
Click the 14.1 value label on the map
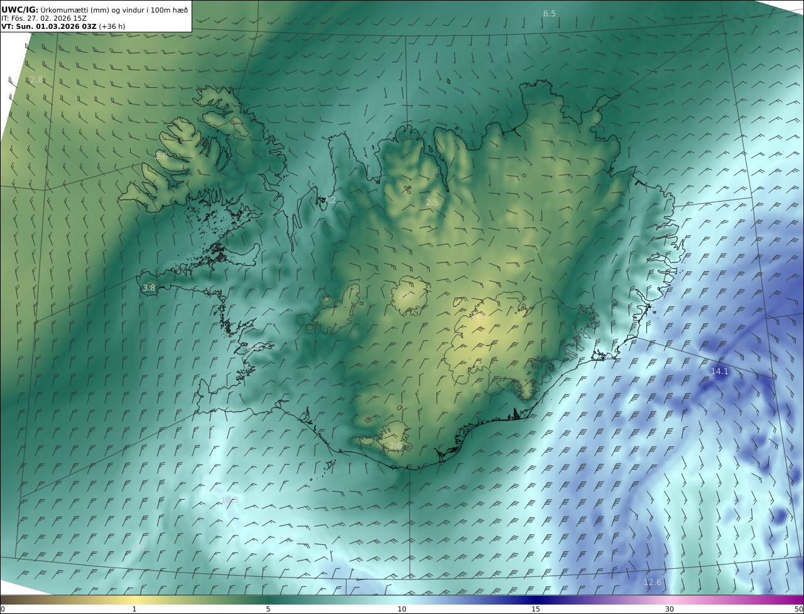pos(719,371)
